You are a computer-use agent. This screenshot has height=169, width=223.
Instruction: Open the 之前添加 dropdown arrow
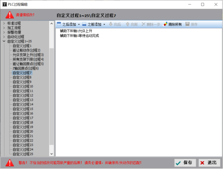104,25
